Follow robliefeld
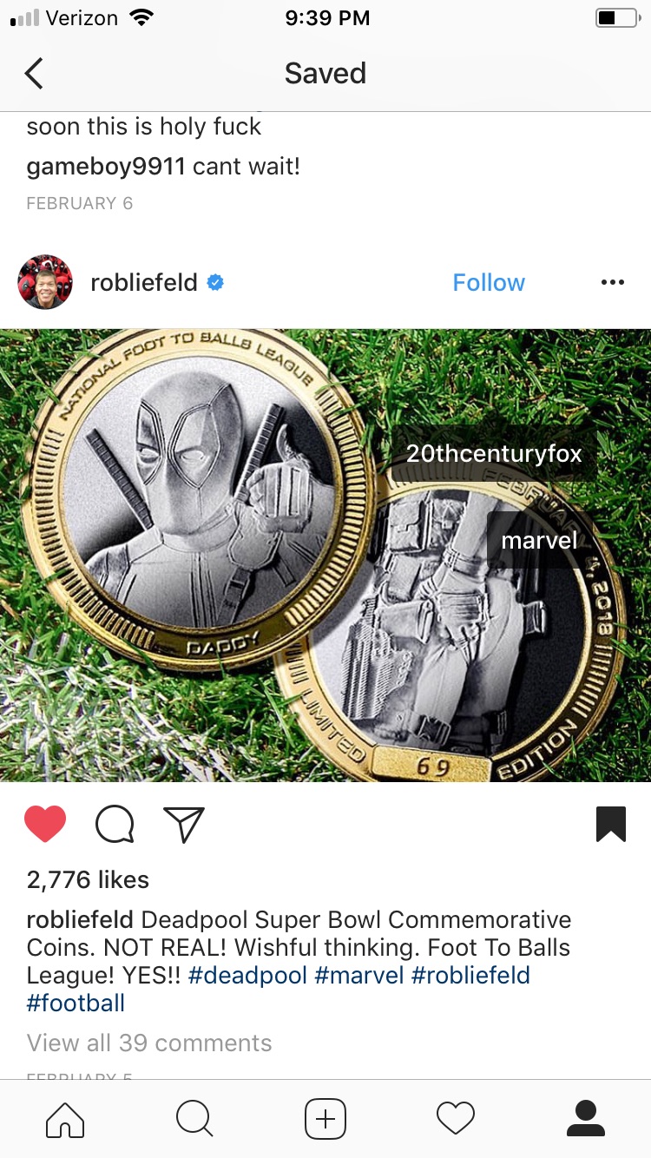This screenshot has height=1158, width=651. coord(489,282)
